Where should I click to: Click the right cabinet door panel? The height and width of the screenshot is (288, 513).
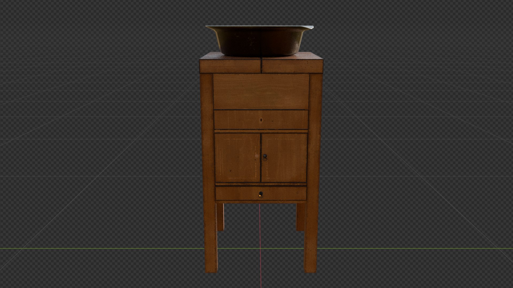tap(284, 158)
